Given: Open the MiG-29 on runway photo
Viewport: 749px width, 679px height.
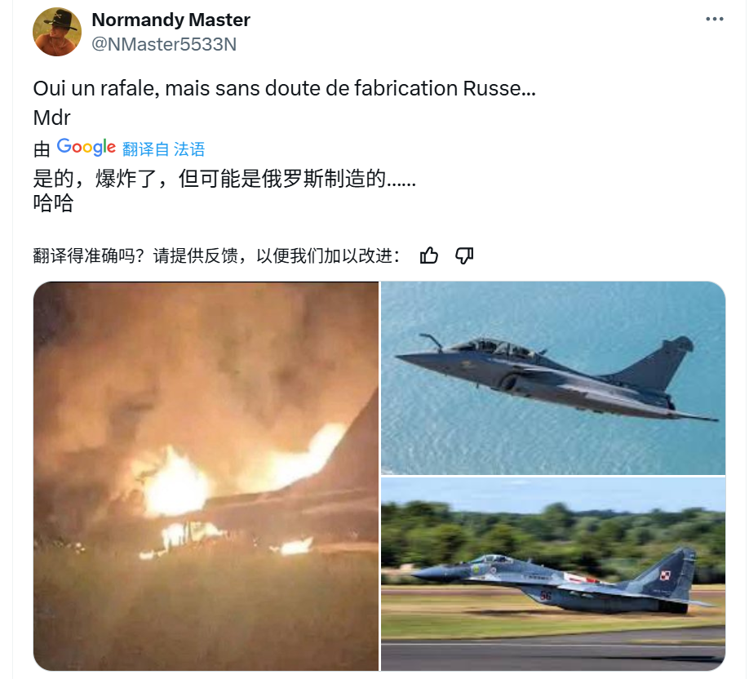Looking at the screenshot, I should click(x=553, y=574).
